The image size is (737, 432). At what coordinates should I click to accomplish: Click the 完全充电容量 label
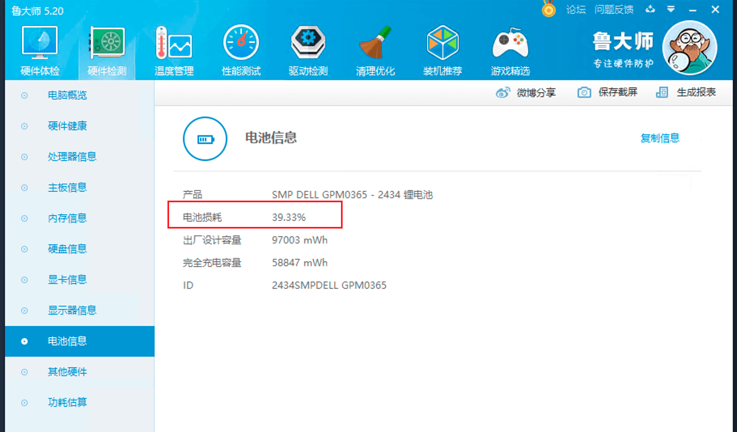[212, 263]
